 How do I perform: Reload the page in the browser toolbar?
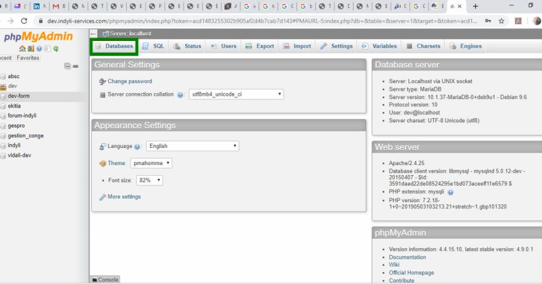point(24,20)
